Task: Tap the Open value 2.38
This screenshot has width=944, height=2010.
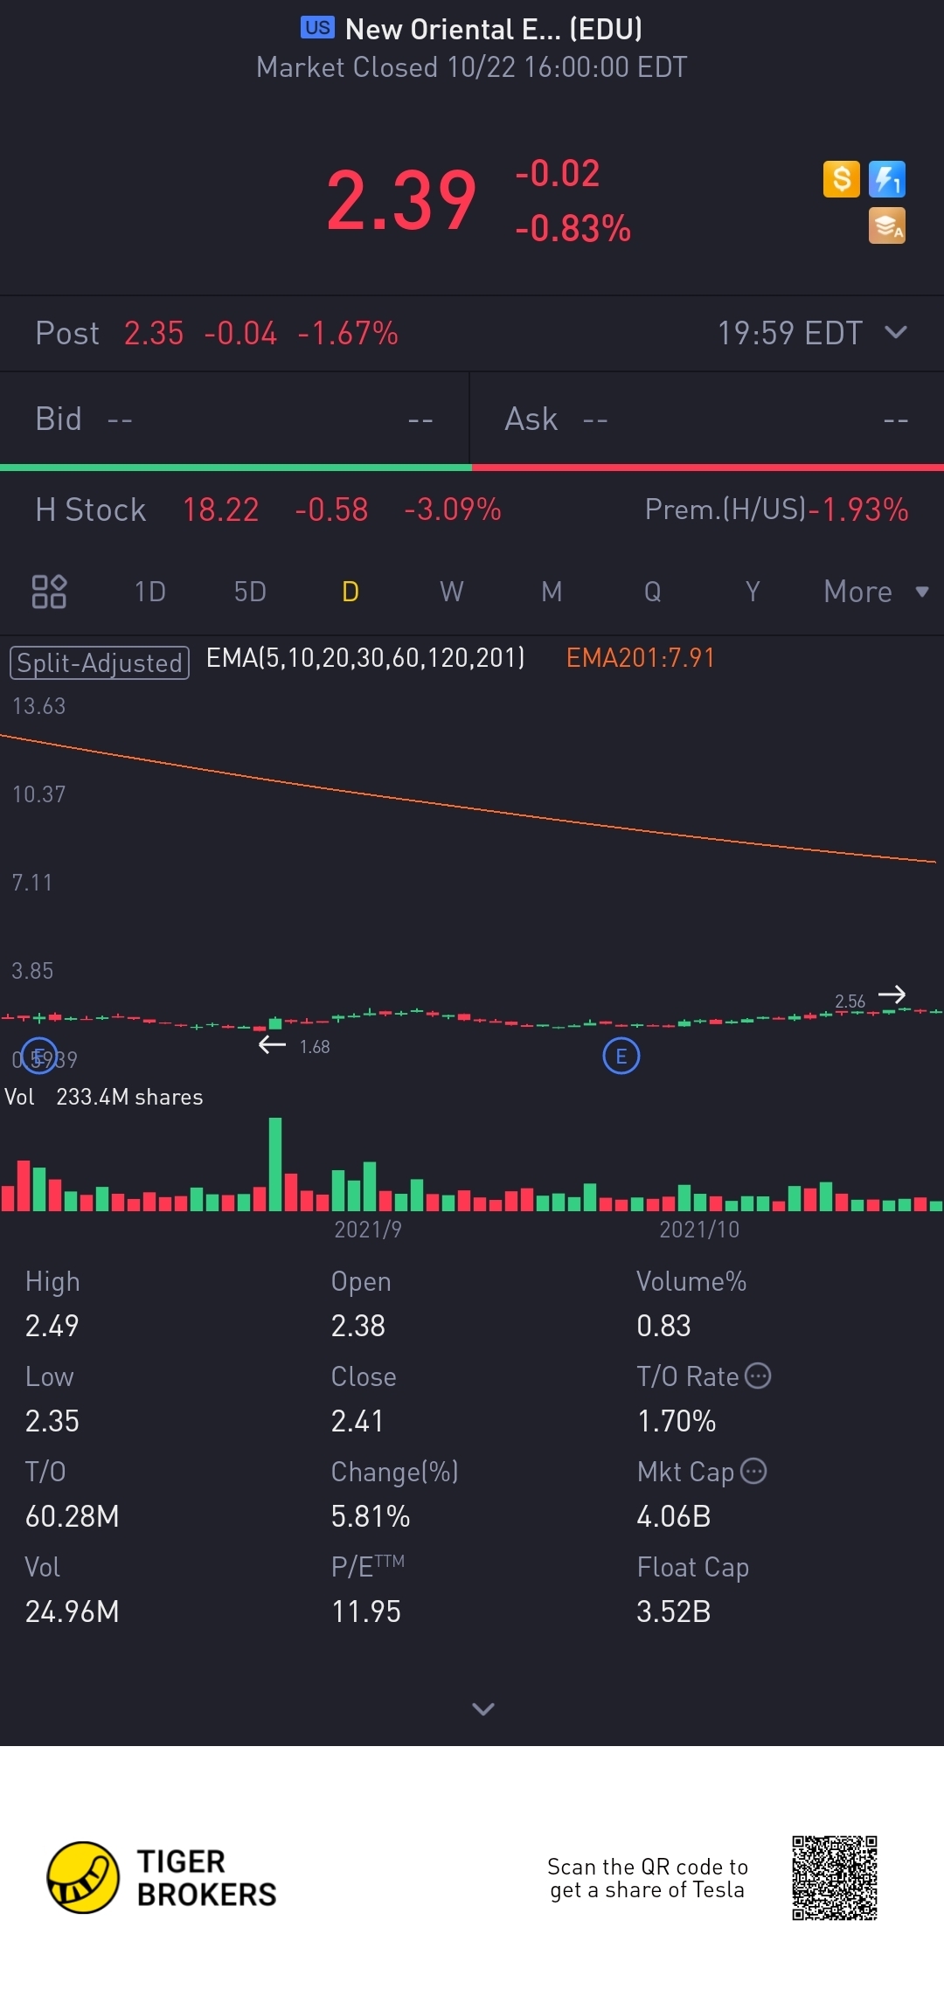Action: tap(358, 1326)
